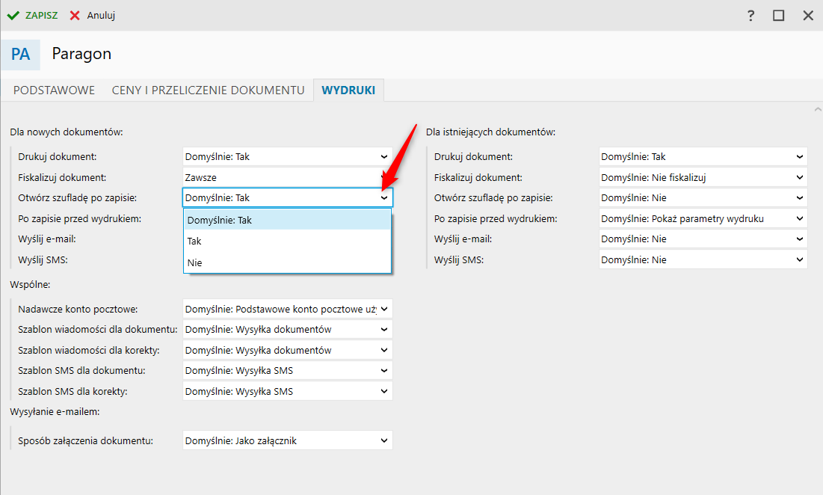This screenshot has width=823, height=495.
Task: Click the PA document type badge
Action: pos(21,55)
